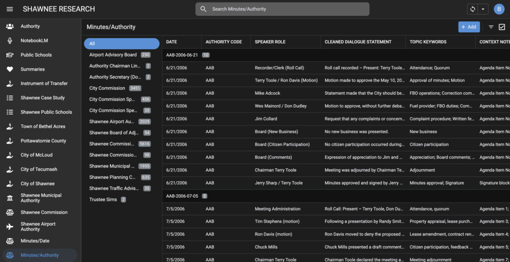
Task: Click the NotebookLM microphone icon
Action: pyautogui.click(x=9, y=41)
